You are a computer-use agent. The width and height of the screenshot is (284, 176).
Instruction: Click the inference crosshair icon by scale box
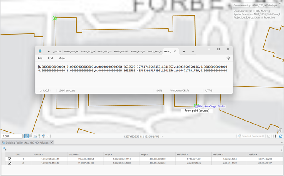coord(39,136)
